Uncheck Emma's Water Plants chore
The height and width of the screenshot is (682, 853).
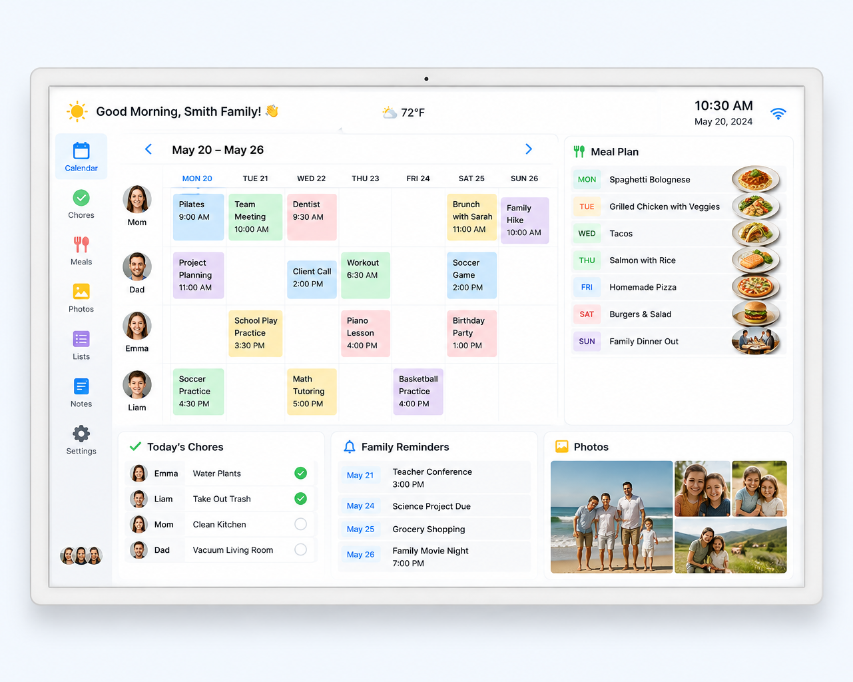[300, 474]
